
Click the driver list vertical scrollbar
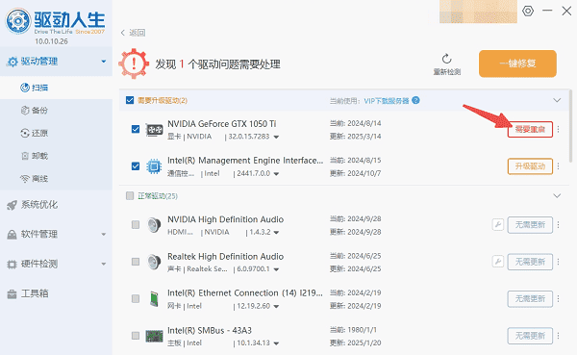[570, 126]
